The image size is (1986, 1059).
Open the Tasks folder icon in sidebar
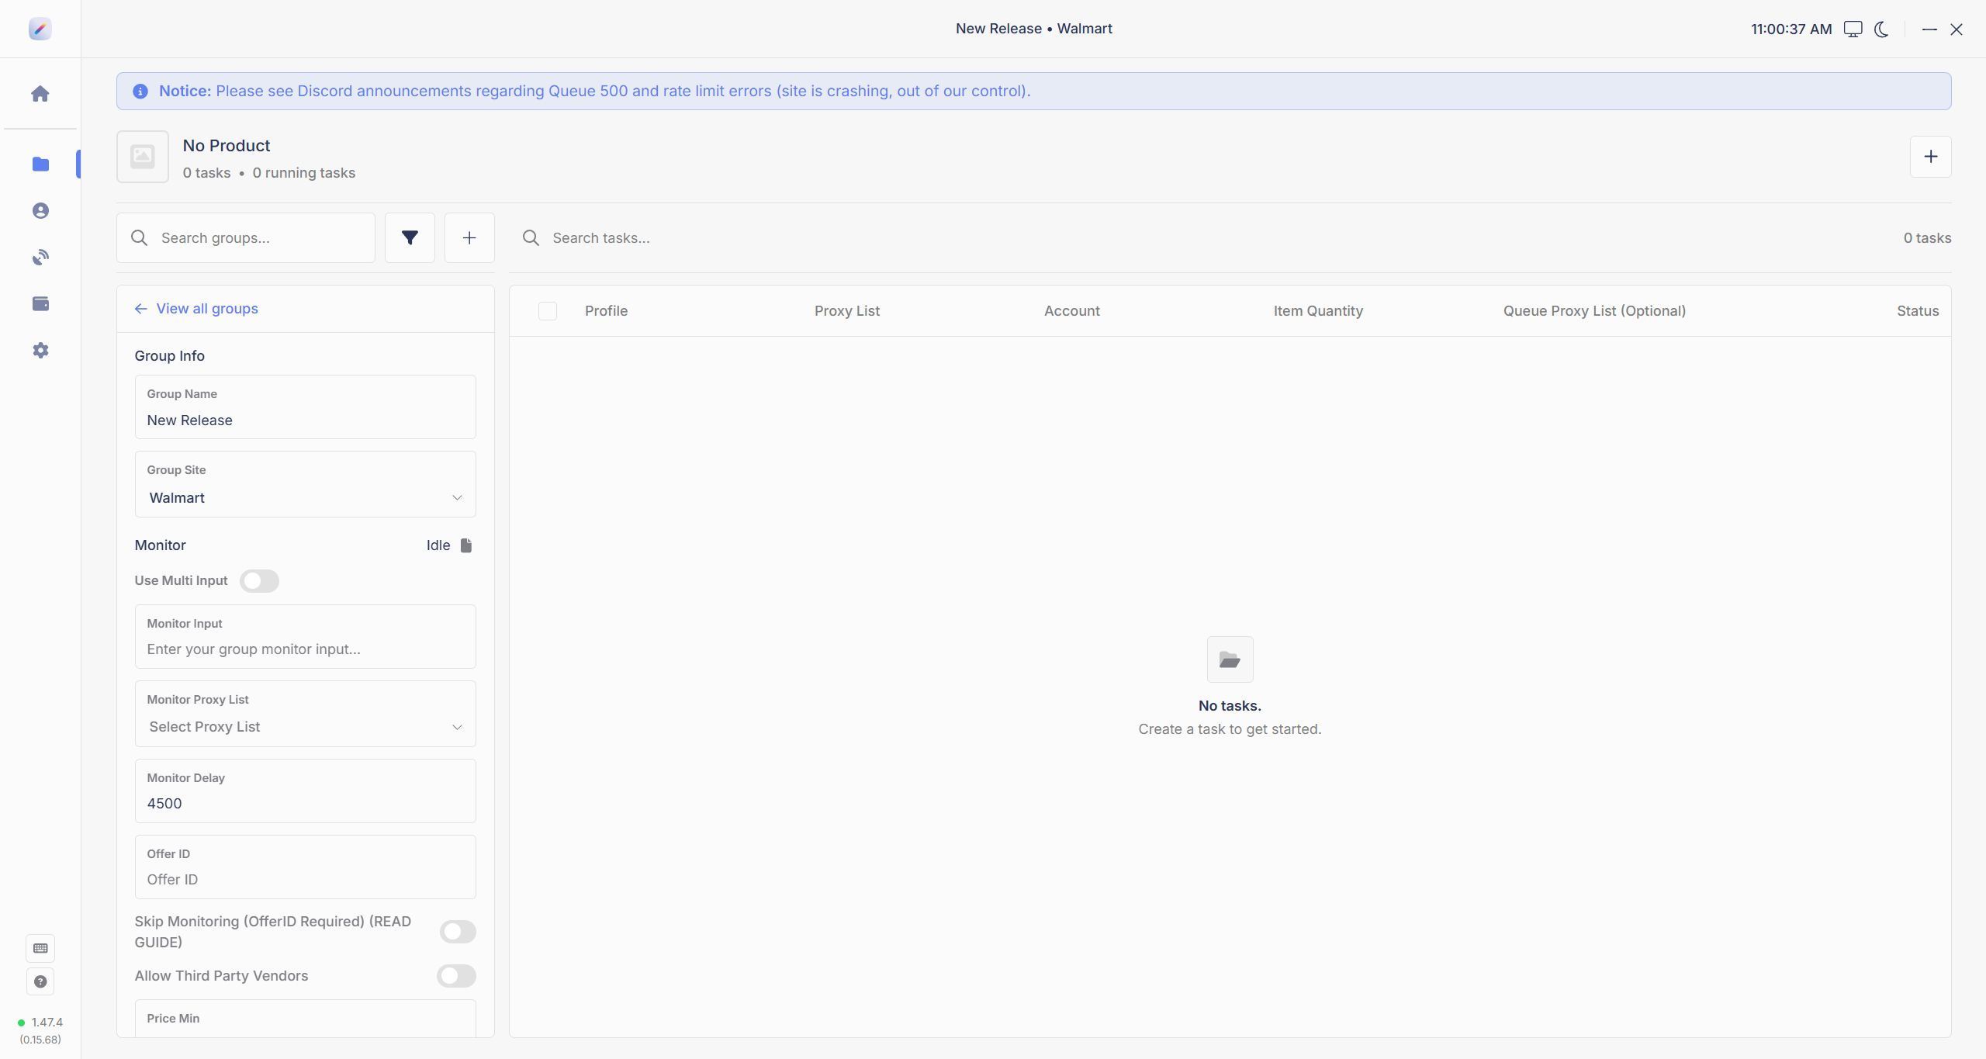[40, 164]
